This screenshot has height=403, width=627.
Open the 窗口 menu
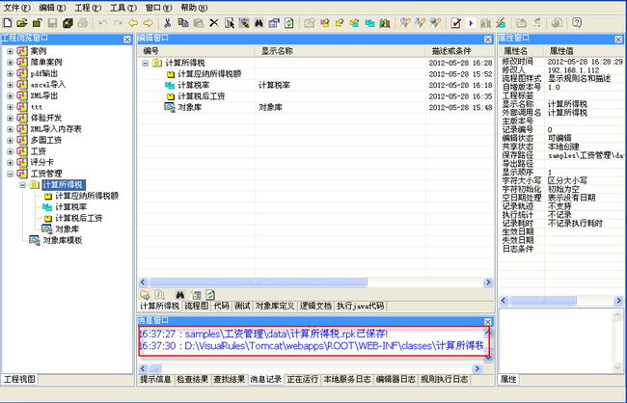[x=159, y=8]
